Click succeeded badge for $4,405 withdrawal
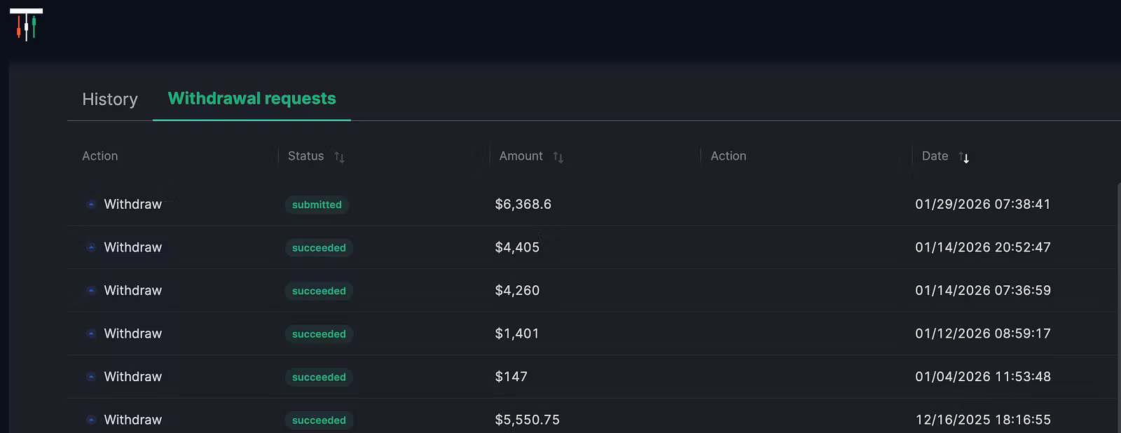This screenshot has width=1121, height=433. click(319, 248)
